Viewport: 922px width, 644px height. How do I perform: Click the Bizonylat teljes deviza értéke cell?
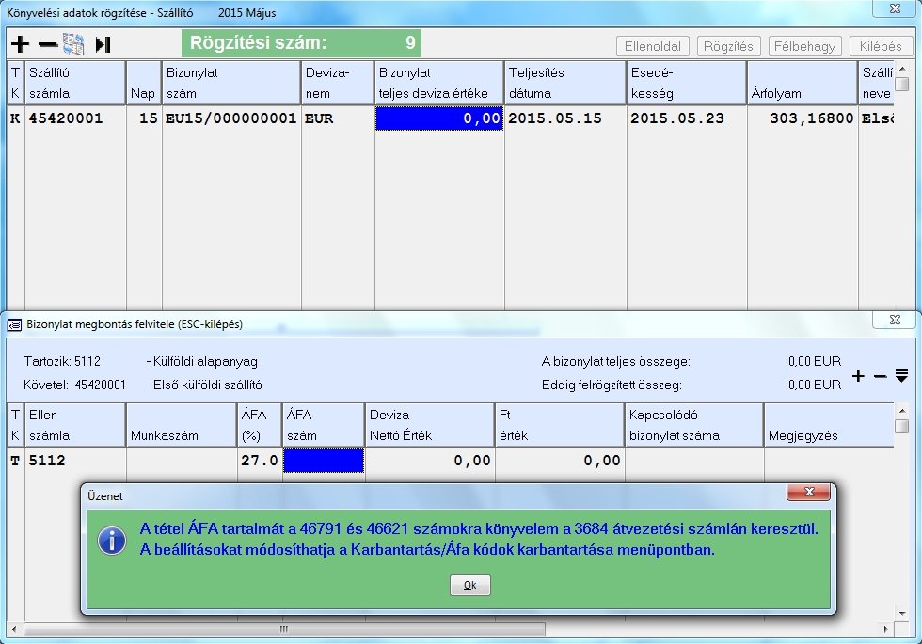click(x=439, y=118)
